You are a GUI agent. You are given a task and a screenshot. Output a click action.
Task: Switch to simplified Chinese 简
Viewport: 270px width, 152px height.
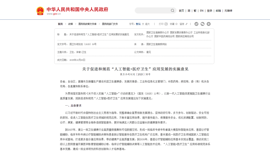[189, 11]
